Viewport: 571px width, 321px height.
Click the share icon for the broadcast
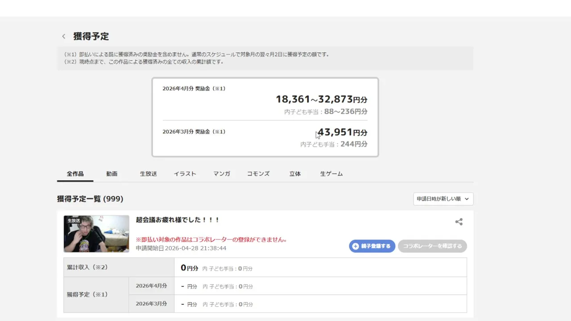pos(459,222)
